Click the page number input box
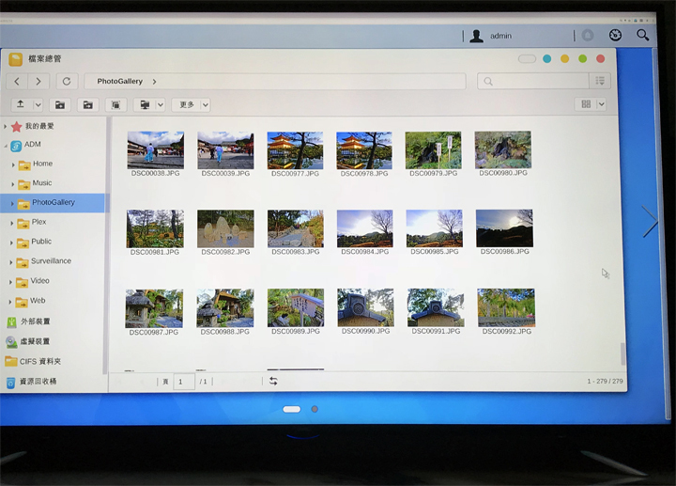Viewport: 676px width, 486px height. 184,382
